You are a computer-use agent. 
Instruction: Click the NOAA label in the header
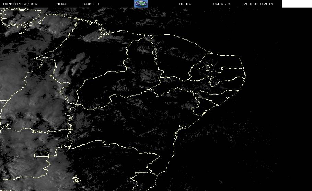[x=61, y=4]
